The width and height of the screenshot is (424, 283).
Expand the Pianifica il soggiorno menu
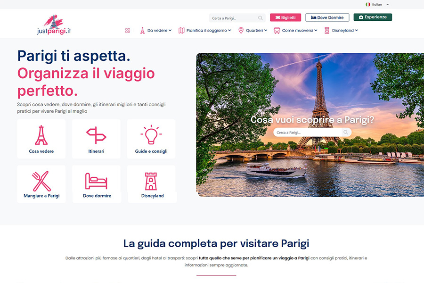click(205, 31)
